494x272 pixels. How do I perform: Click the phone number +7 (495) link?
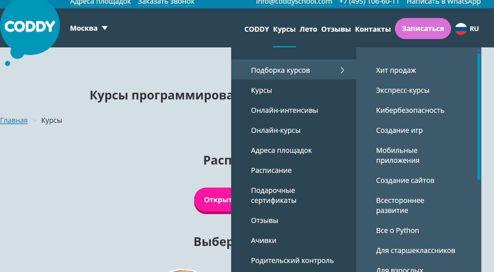369,2
